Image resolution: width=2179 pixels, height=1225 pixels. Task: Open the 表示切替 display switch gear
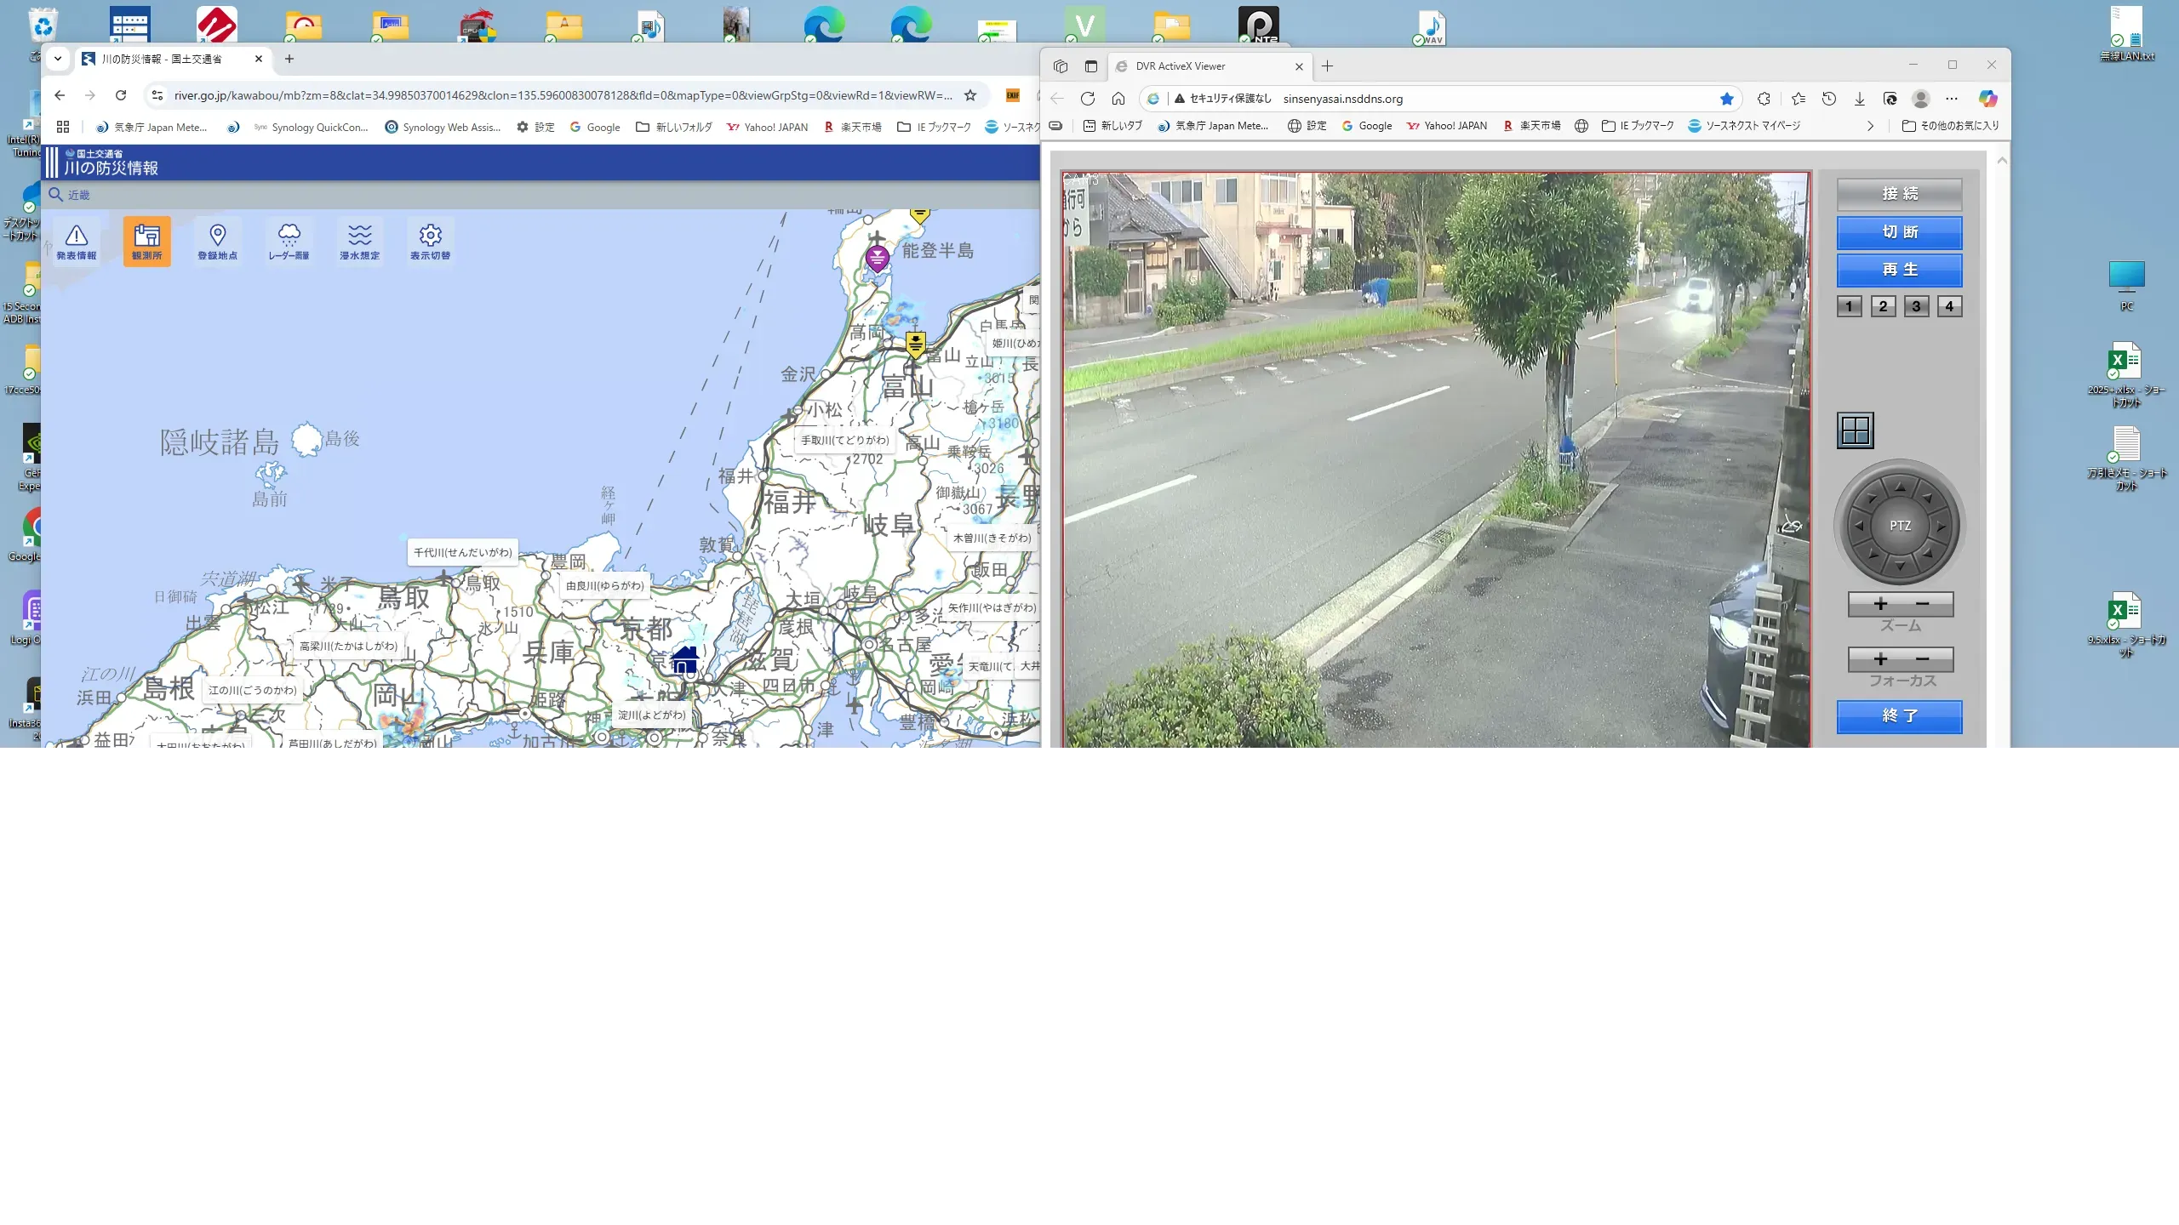[430, 241]
